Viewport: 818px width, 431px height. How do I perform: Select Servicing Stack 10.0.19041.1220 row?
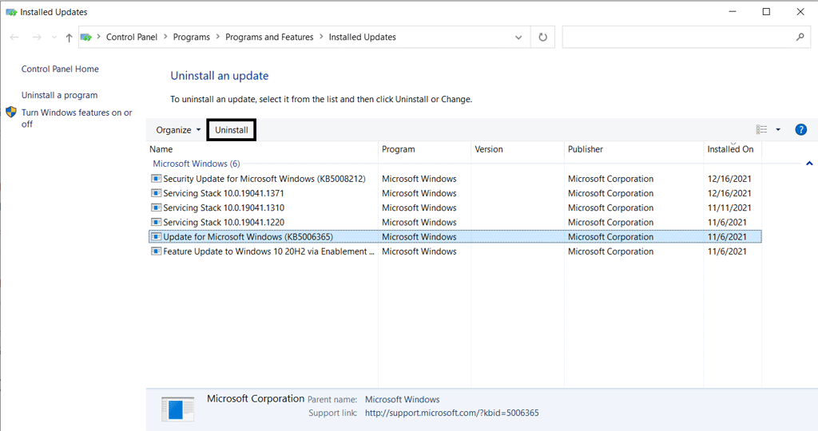[455, 223]
